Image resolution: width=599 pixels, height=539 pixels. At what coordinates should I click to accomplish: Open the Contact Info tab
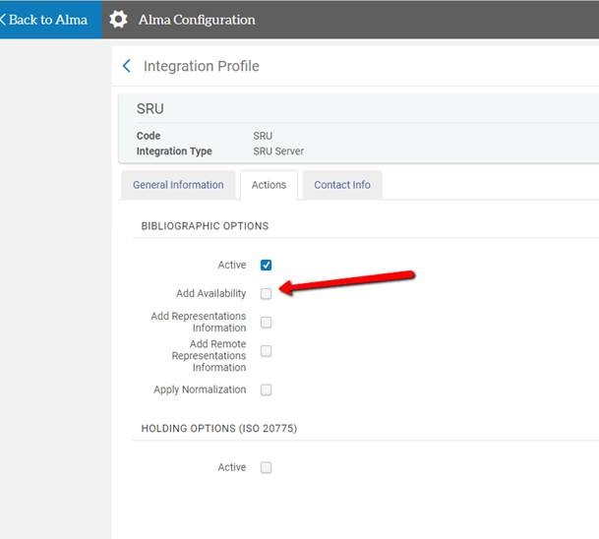(342, 185)
